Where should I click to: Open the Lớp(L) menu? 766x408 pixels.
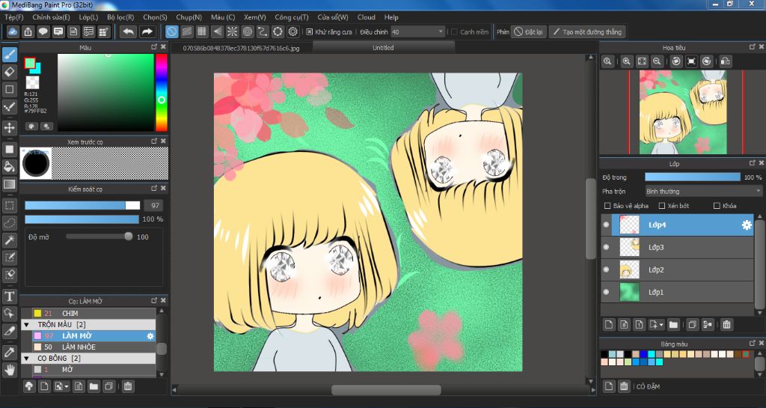pos(88,17)
